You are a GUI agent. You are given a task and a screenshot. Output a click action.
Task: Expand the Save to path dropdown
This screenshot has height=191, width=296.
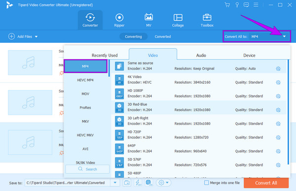(x=115, y=183)
